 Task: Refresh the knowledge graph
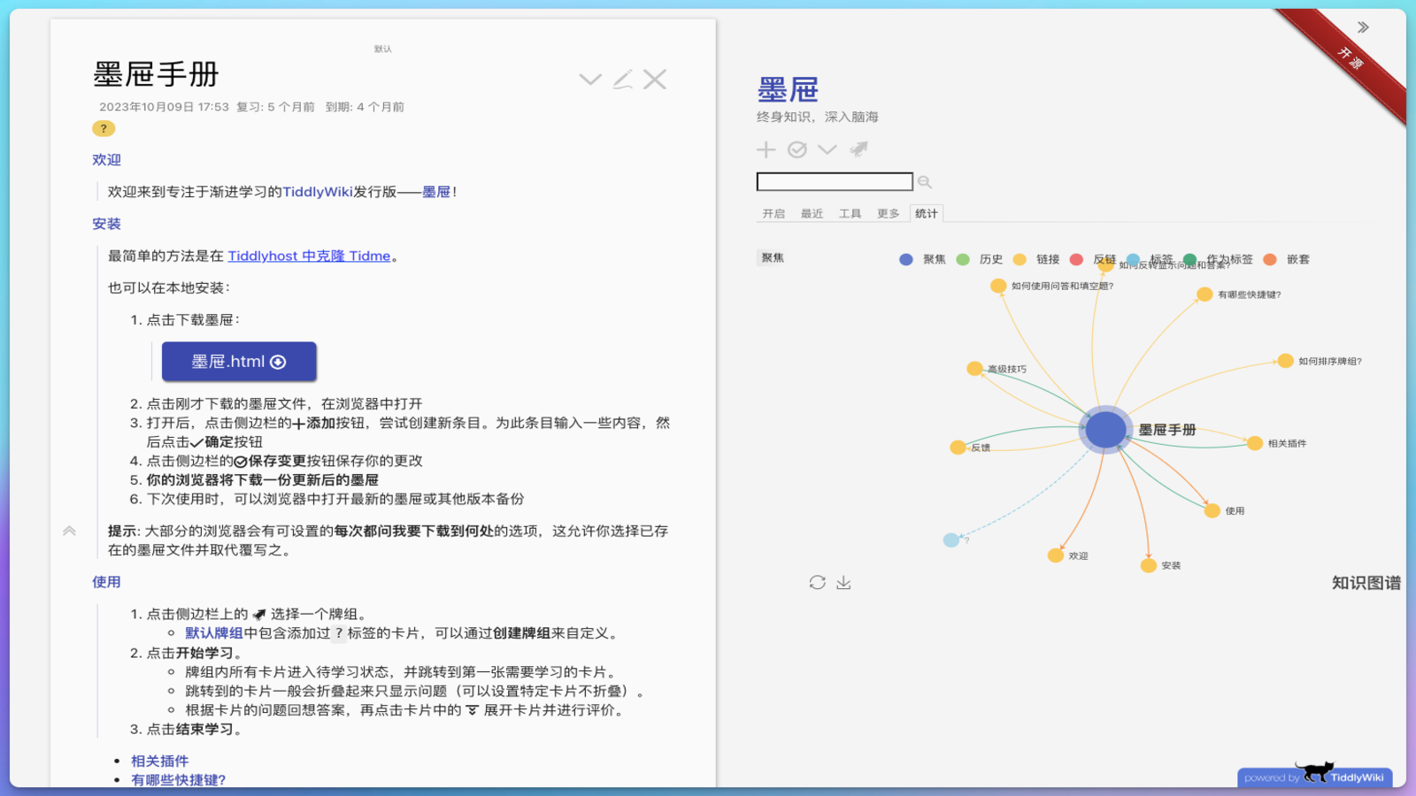[817, 582]
